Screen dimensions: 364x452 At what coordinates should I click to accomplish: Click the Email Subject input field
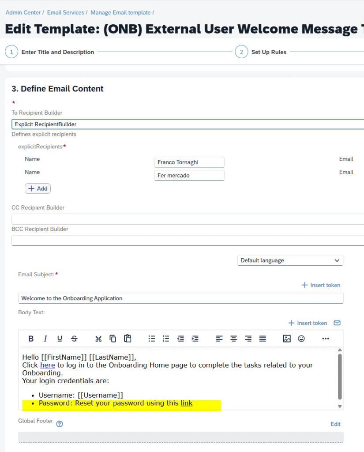point(180,298)
